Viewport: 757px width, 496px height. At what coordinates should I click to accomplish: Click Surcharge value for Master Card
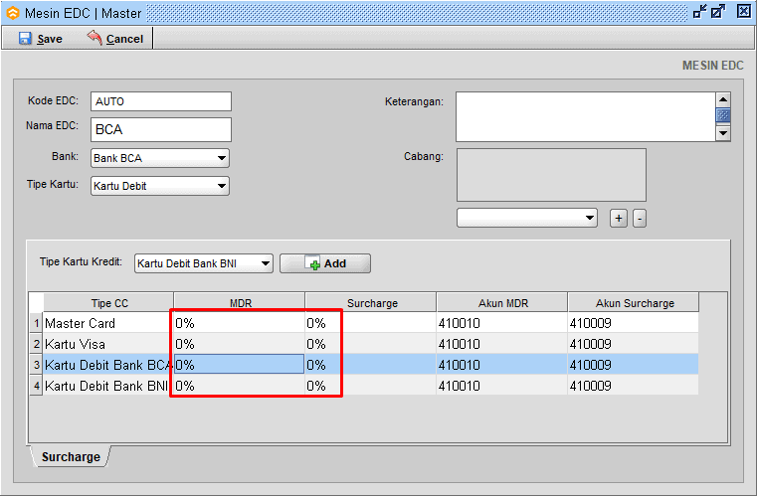coord(371,323)
